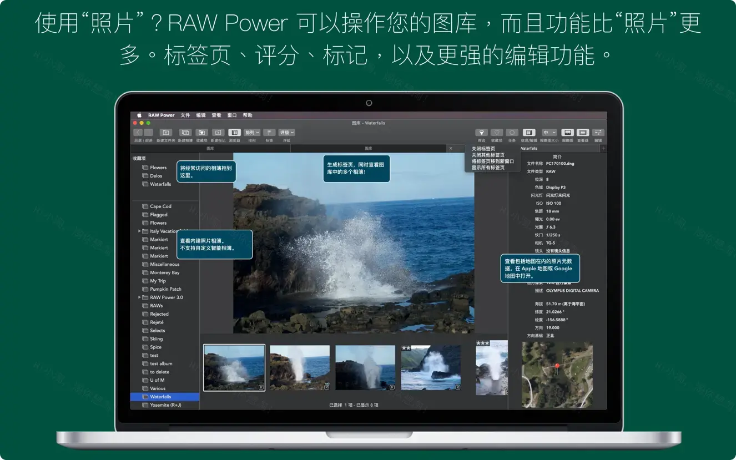Image resolution: width=736 pixels, height=460 pixels.
Task: Toggle the 信息/编辑 info panel icon
Action: pyautogui.click(x=529, y=132)
